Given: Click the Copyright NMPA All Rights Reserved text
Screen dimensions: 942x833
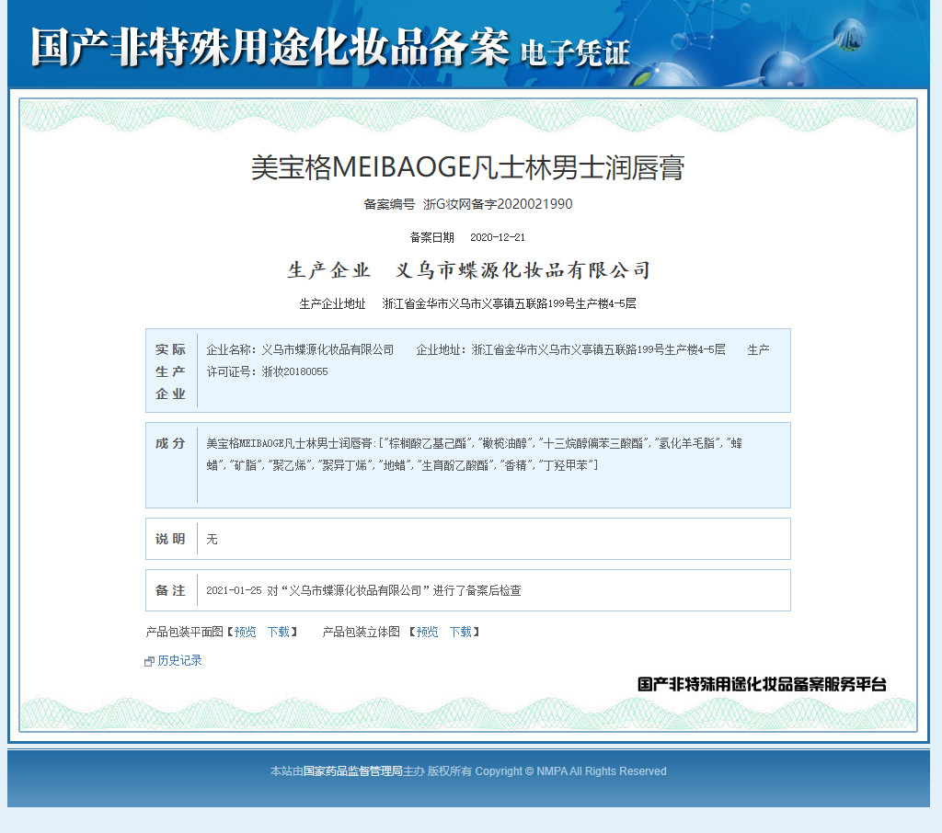Looking at the screenshot, I should [570, 771].
